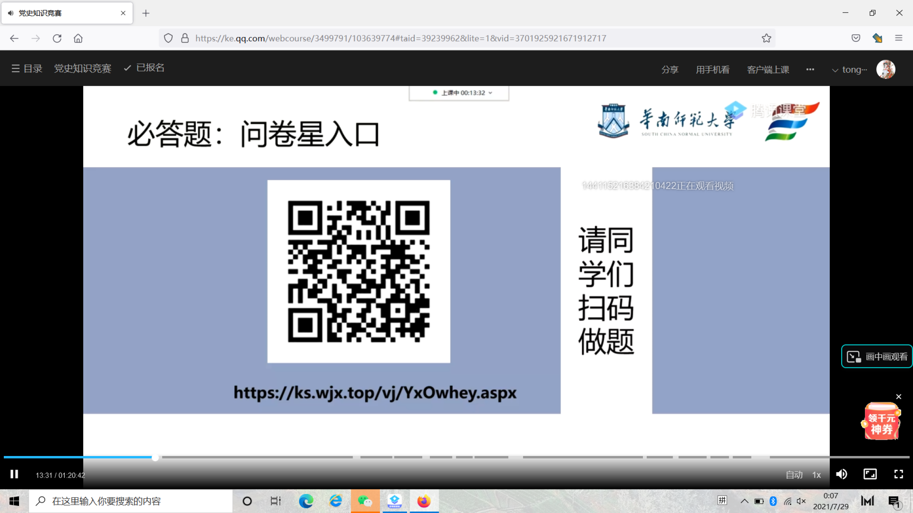Screen dimensions: 913x513
Task: Go back to the previous page
Action: pos(14,38)
